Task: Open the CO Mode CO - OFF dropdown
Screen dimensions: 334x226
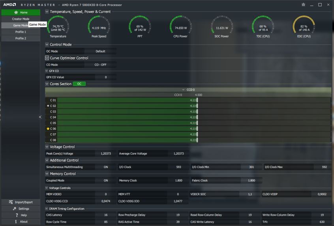Action: [100, 65]
